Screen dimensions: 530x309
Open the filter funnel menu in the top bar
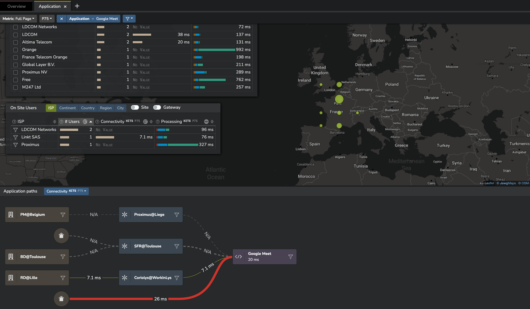(x=129, y=18)
